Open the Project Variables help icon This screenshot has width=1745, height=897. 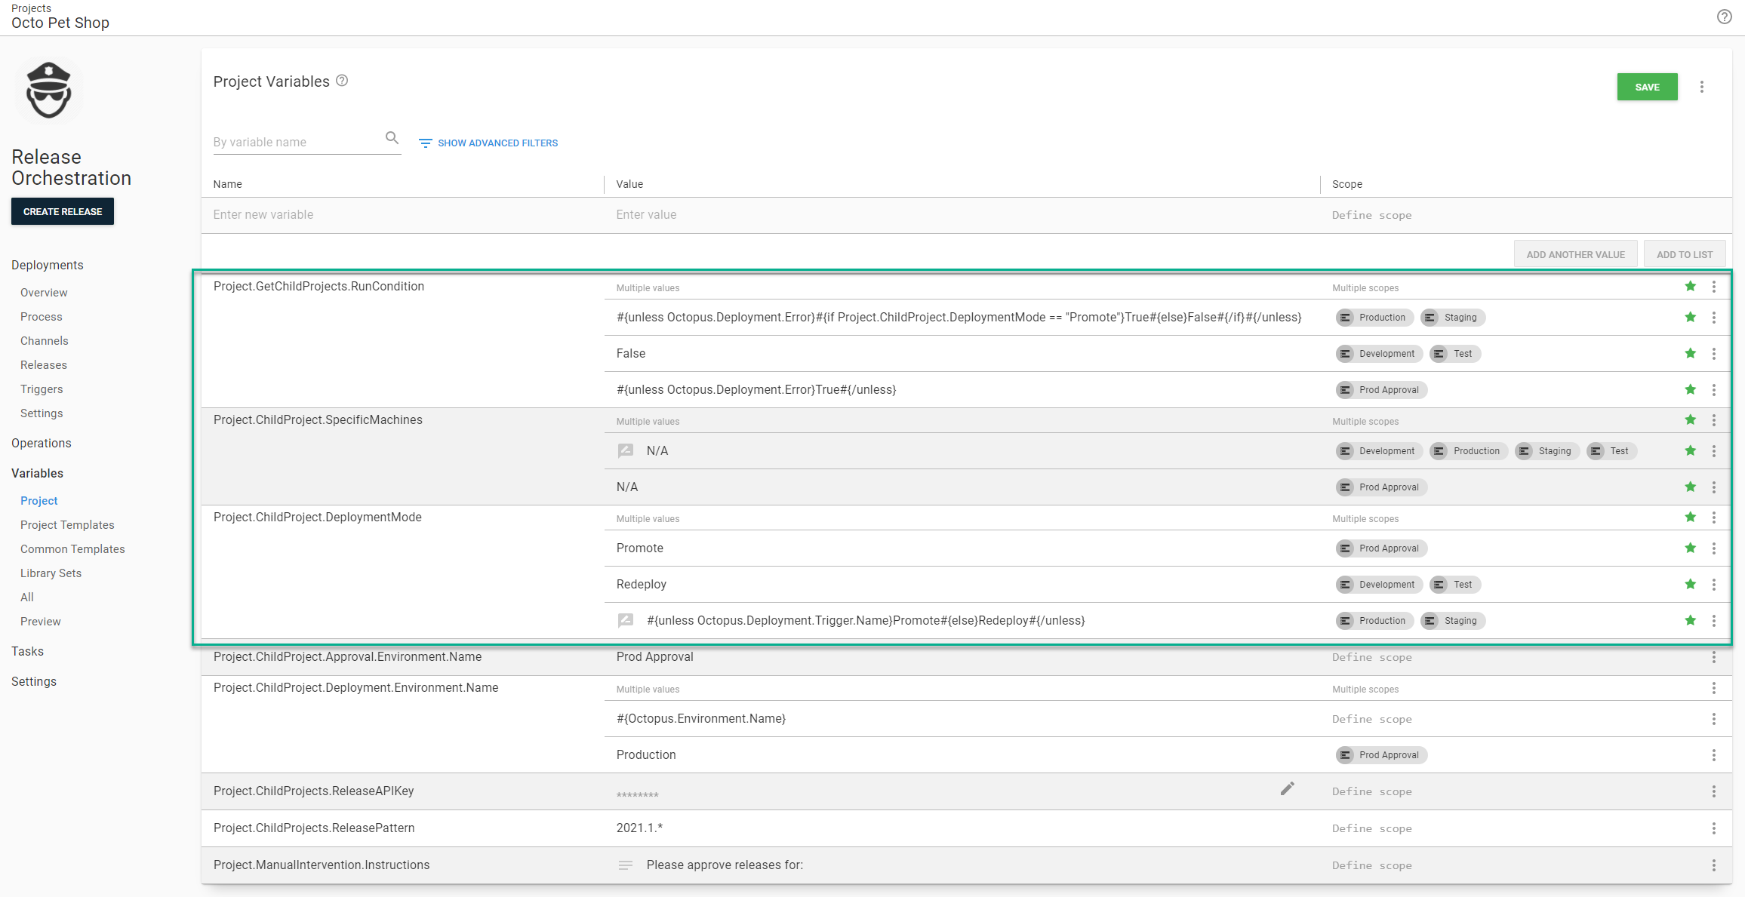pyautogui.click(x=342, y=81)
